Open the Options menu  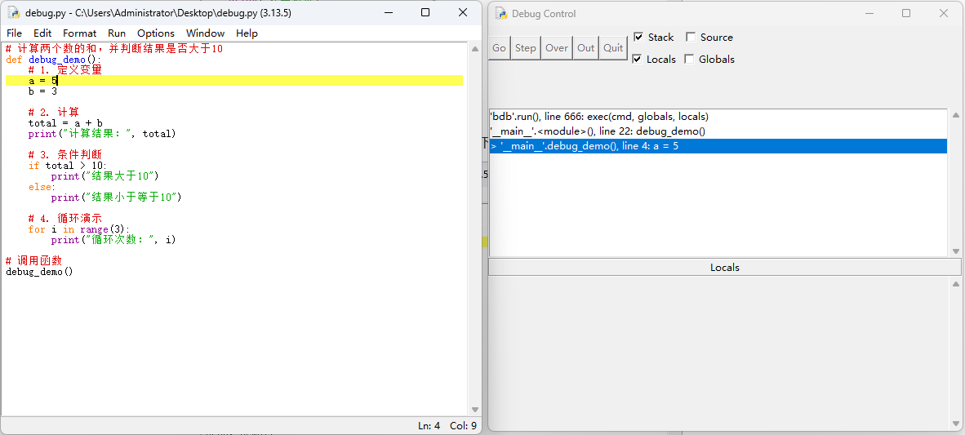(156, 33)
